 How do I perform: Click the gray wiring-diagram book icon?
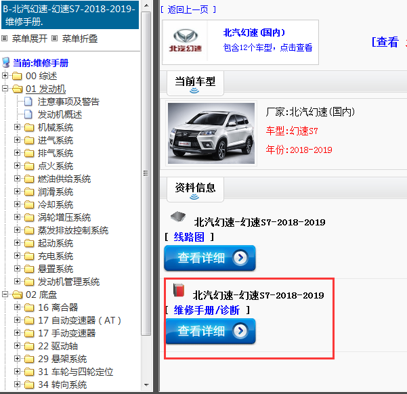(x=178, y=216)
